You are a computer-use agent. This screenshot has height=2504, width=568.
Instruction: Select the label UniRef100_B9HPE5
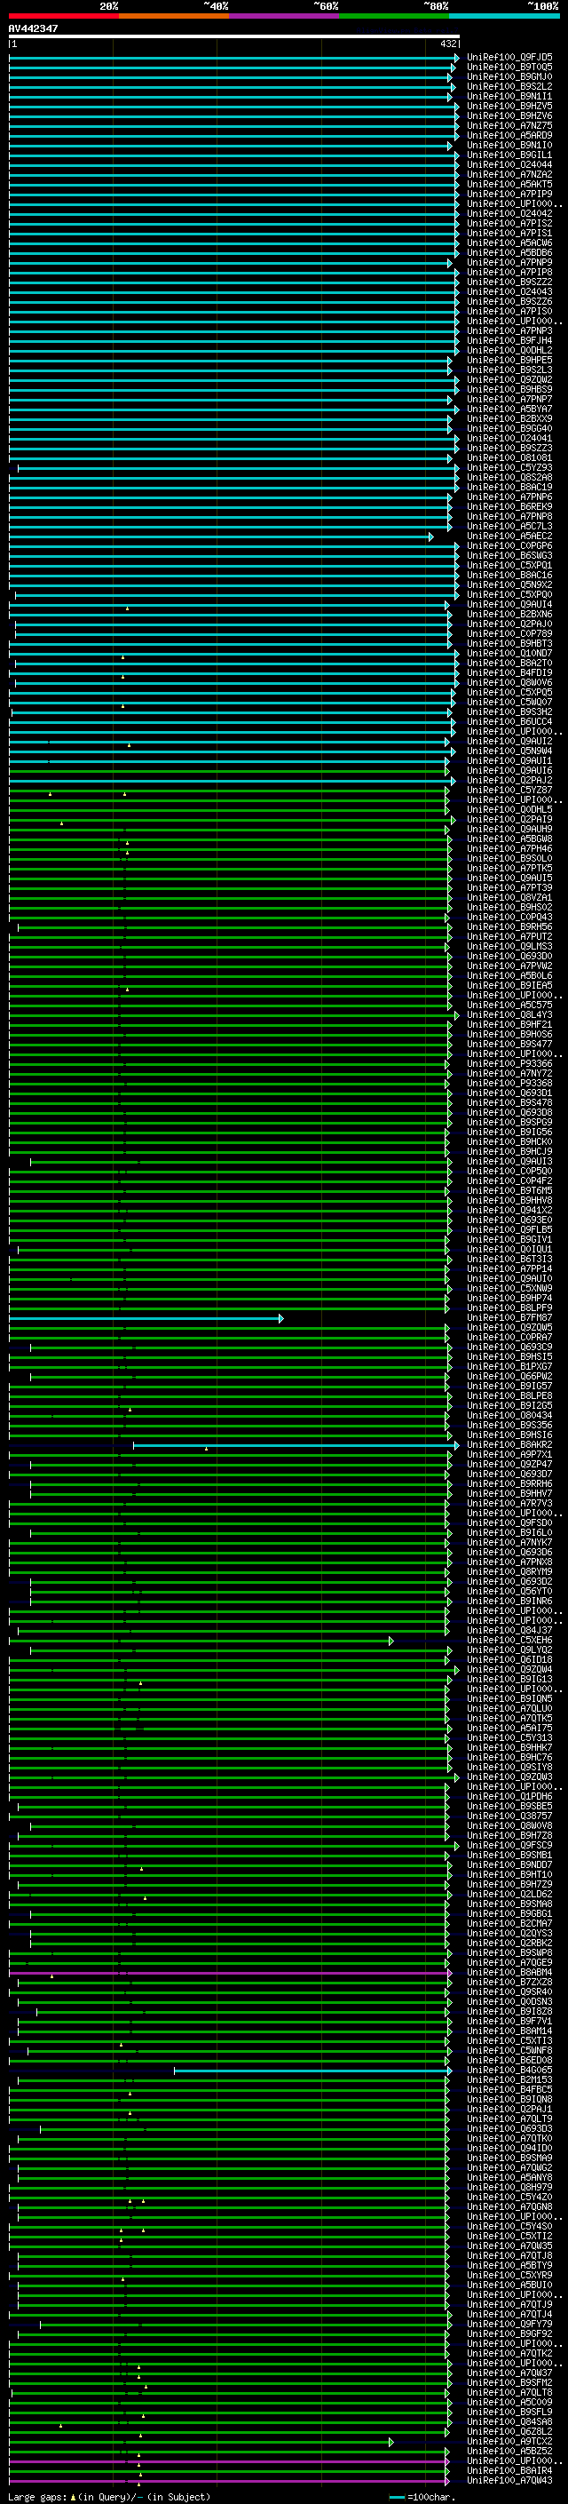tap(509, 360)
